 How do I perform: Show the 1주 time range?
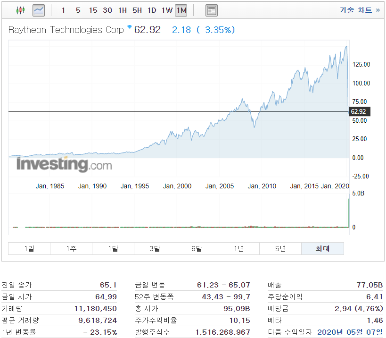71,248
